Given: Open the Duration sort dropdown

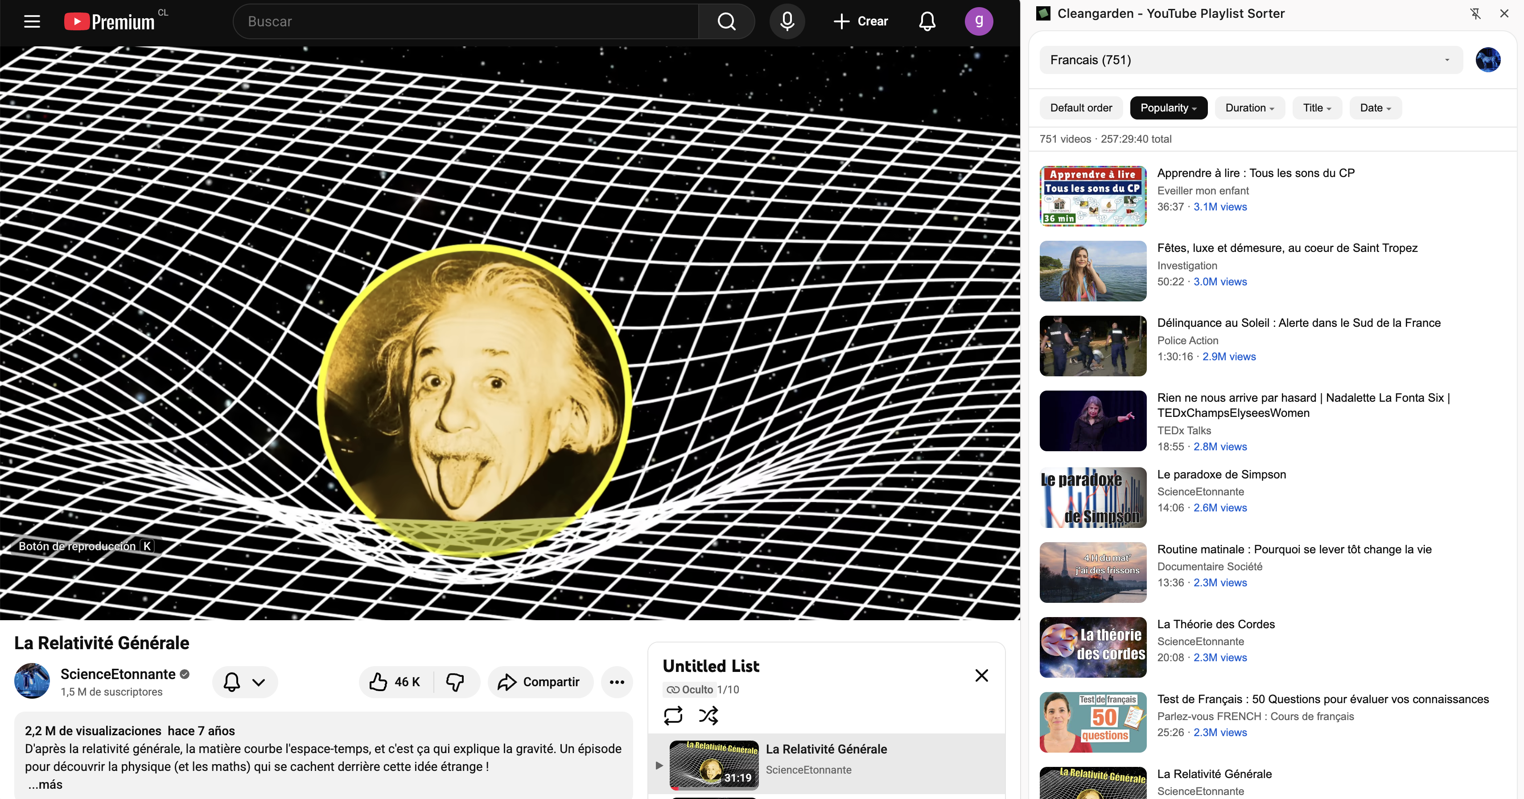Looking at the screenshot, I should point(1249,107).
